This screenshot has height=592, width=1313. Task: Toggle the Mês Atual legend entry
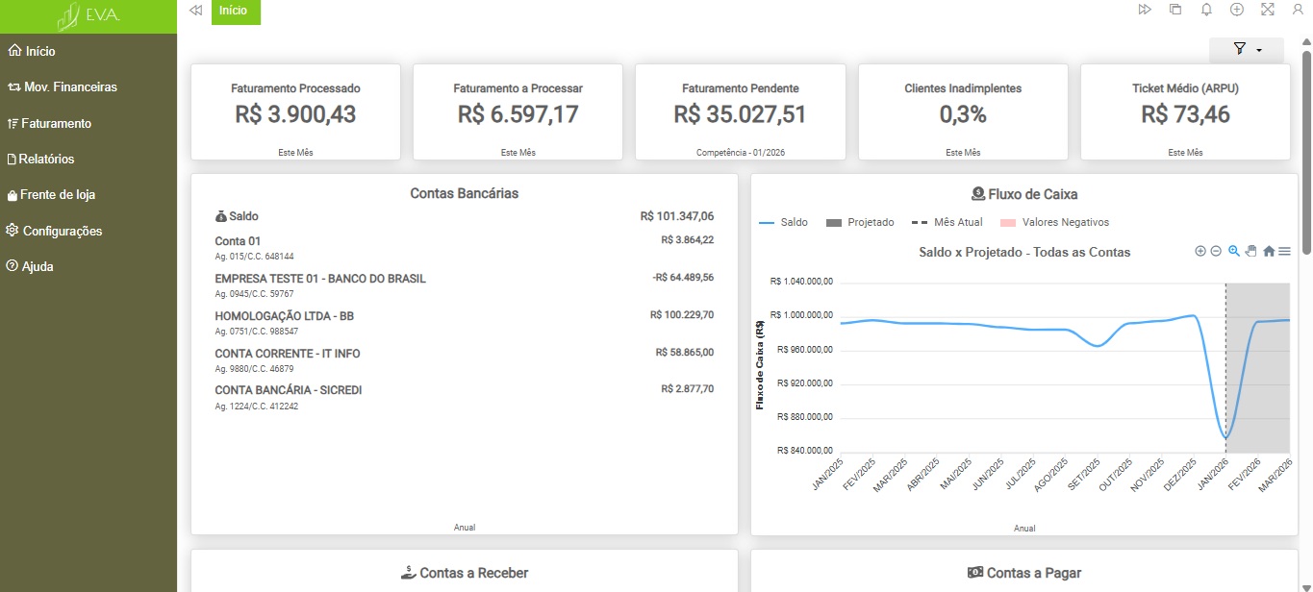pos(947,222)
